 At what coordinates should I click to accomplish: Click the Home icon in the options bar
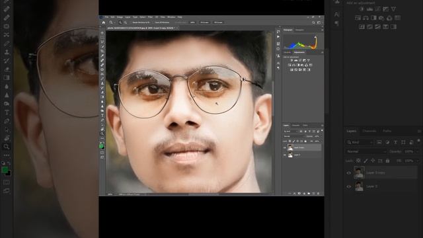click(104, 22)
